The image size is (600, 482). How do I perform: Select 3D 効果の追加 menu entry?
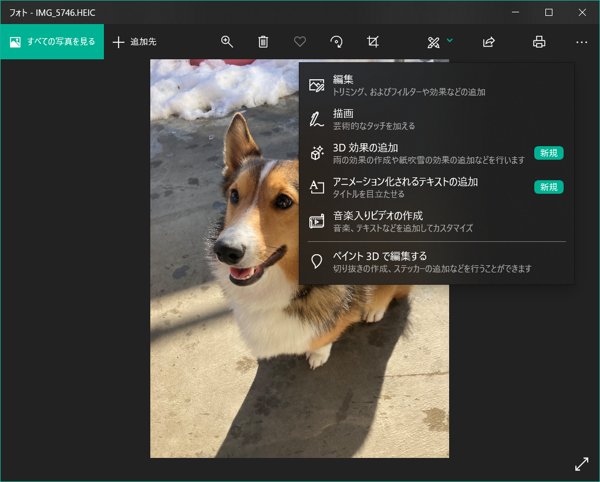click(437, 153)
